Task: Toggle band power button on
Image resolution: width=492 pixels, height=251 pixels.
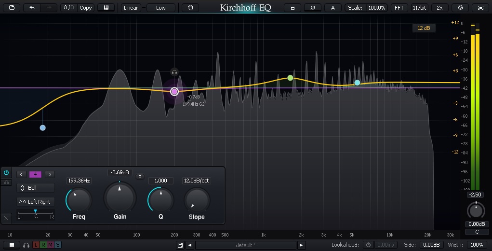Action: tap(6, 172)
